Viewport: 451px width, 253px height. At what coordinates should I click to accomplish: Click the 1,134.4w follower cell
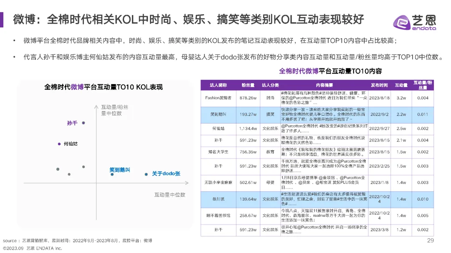tap(248, 129)
